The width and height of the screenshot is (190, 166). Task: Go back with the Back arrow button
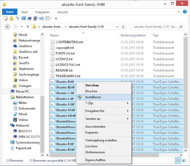[x=8, y=27]
